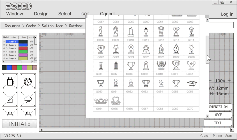
Task: Open the Select menu
Action: [65, 14]
